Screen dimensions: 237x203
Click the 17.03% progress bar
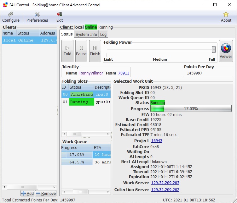click(x=191, y=108)
